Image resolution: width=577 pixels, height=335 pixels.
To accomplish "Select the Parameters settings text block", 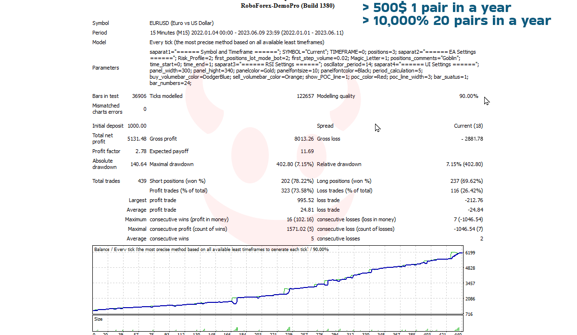I will (x=314, y=68).
